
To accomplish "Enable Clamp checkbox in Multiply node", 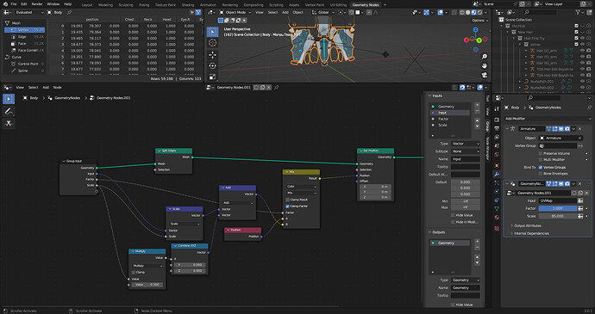I will tap(134, 273).
